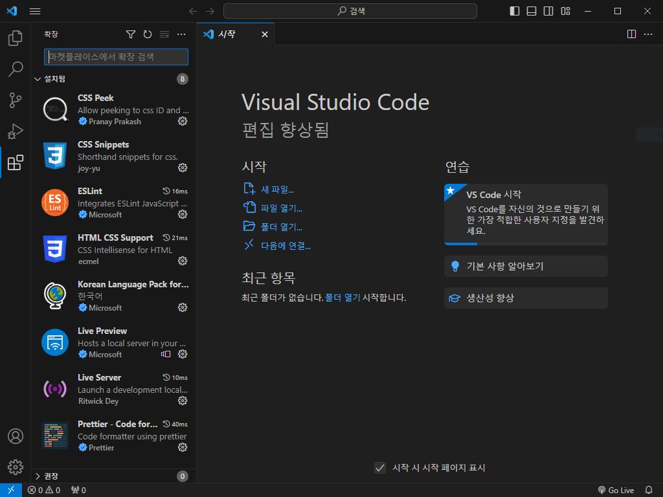The width and height of the screenshot is (663, 497).
Task: Open settings gear for Live Server
Action: click(182, 401)
